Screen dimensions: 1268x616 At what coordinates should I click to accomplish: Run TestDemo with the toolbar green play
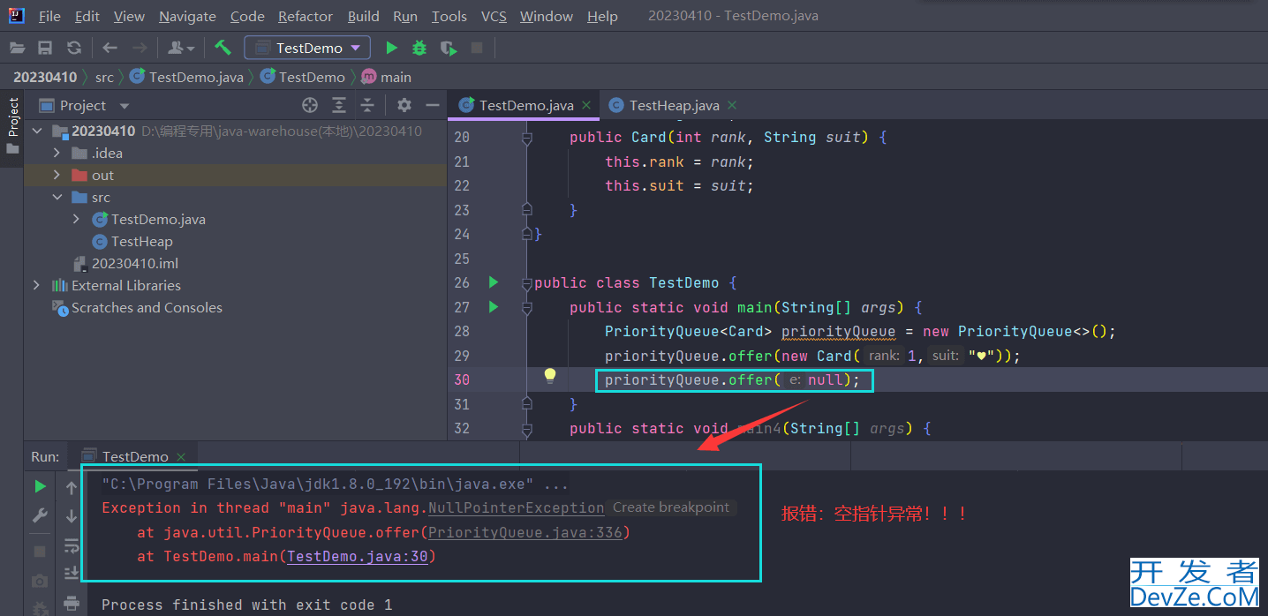coord(391,48)
